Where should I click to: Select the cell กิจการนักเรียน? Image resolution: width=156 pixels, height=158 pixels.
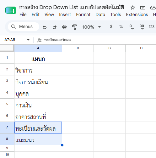[38, 81]
